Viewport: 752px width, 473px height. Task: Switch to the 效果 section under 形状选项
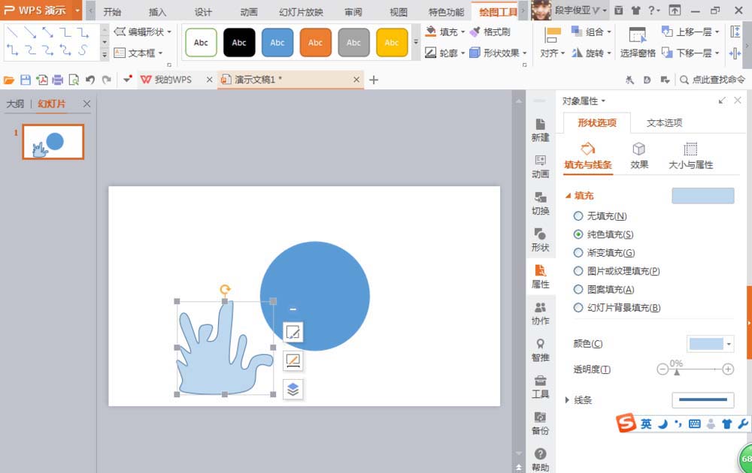(639, 158)
